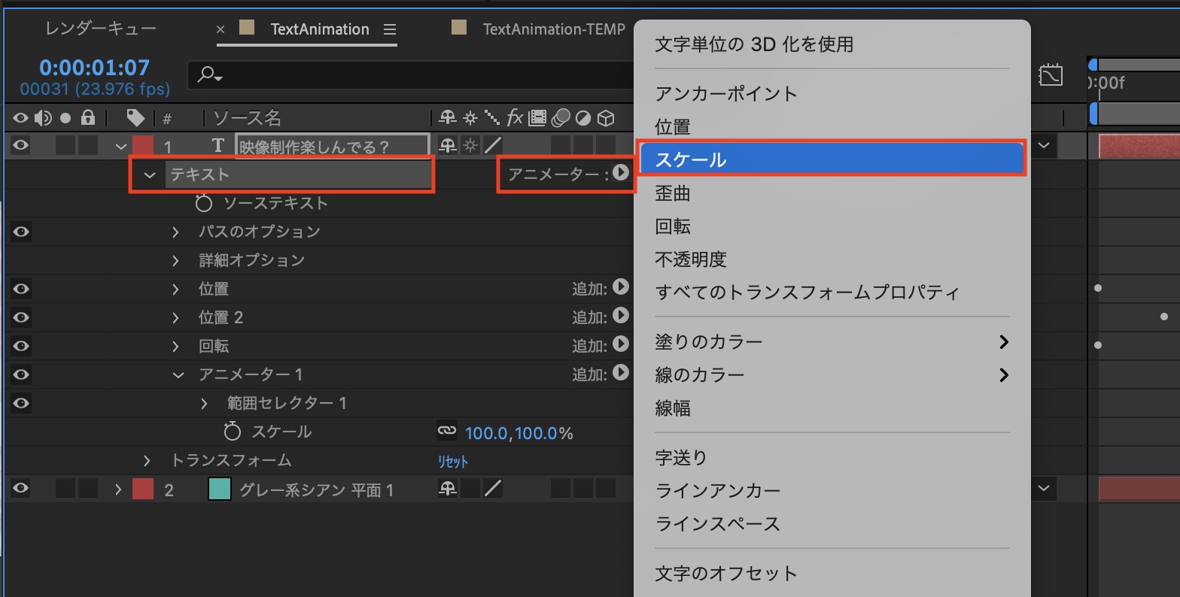Click the adjustment layer column header icon
The height and width of the screenshot is (597, 1180).
(x=583, y=118)
